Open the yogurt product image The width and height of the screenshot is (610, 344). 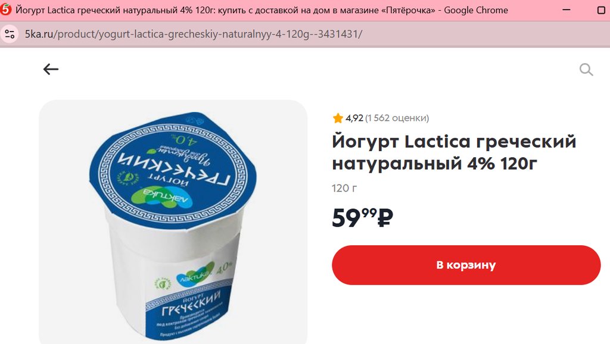(x=173, y=222)
